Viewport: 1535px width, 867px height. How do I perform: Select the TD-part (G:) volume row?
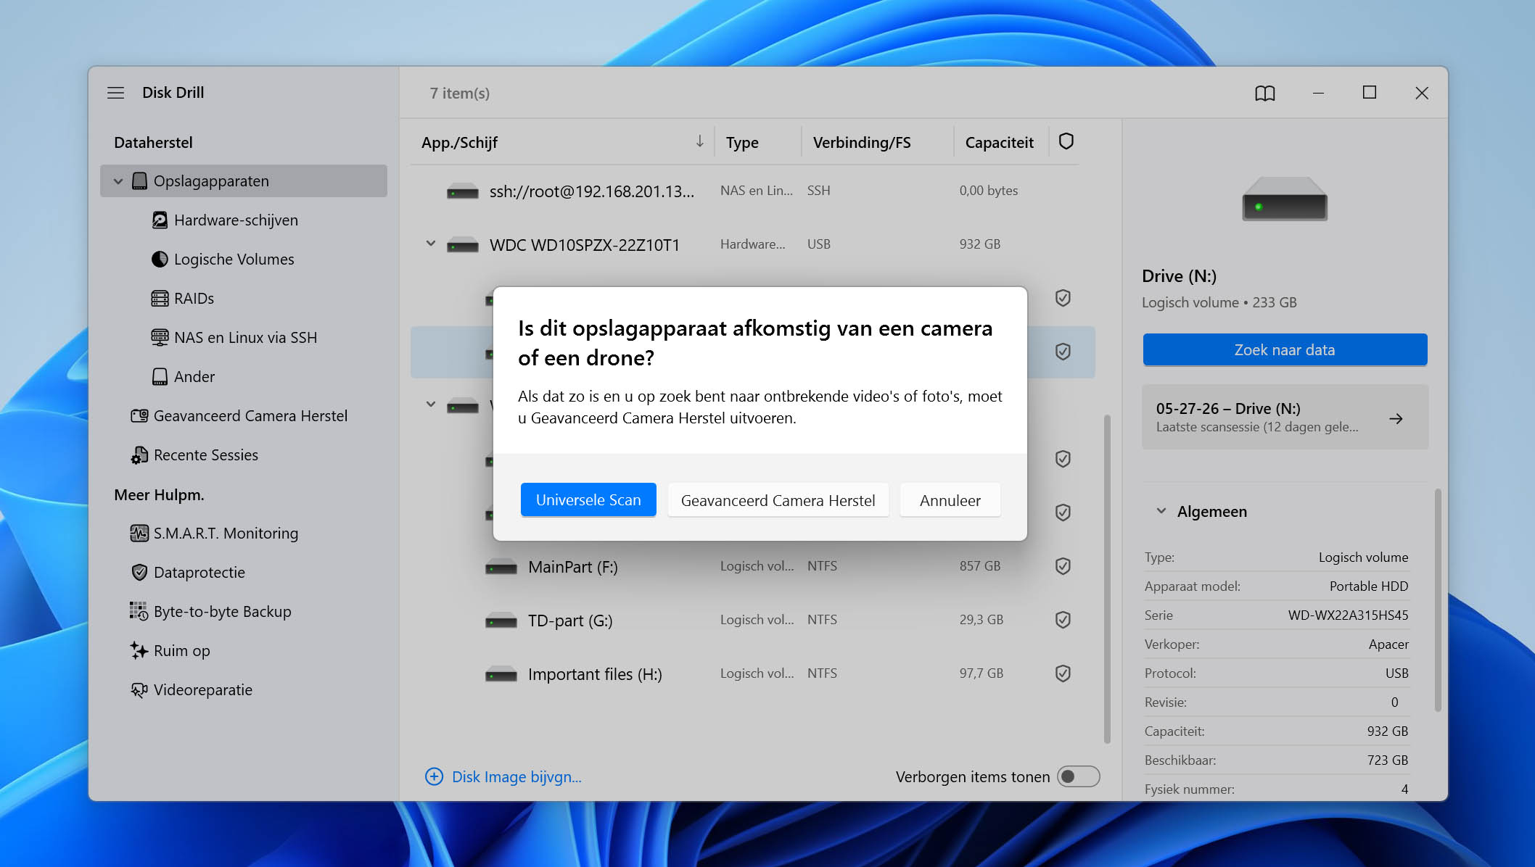752,620
